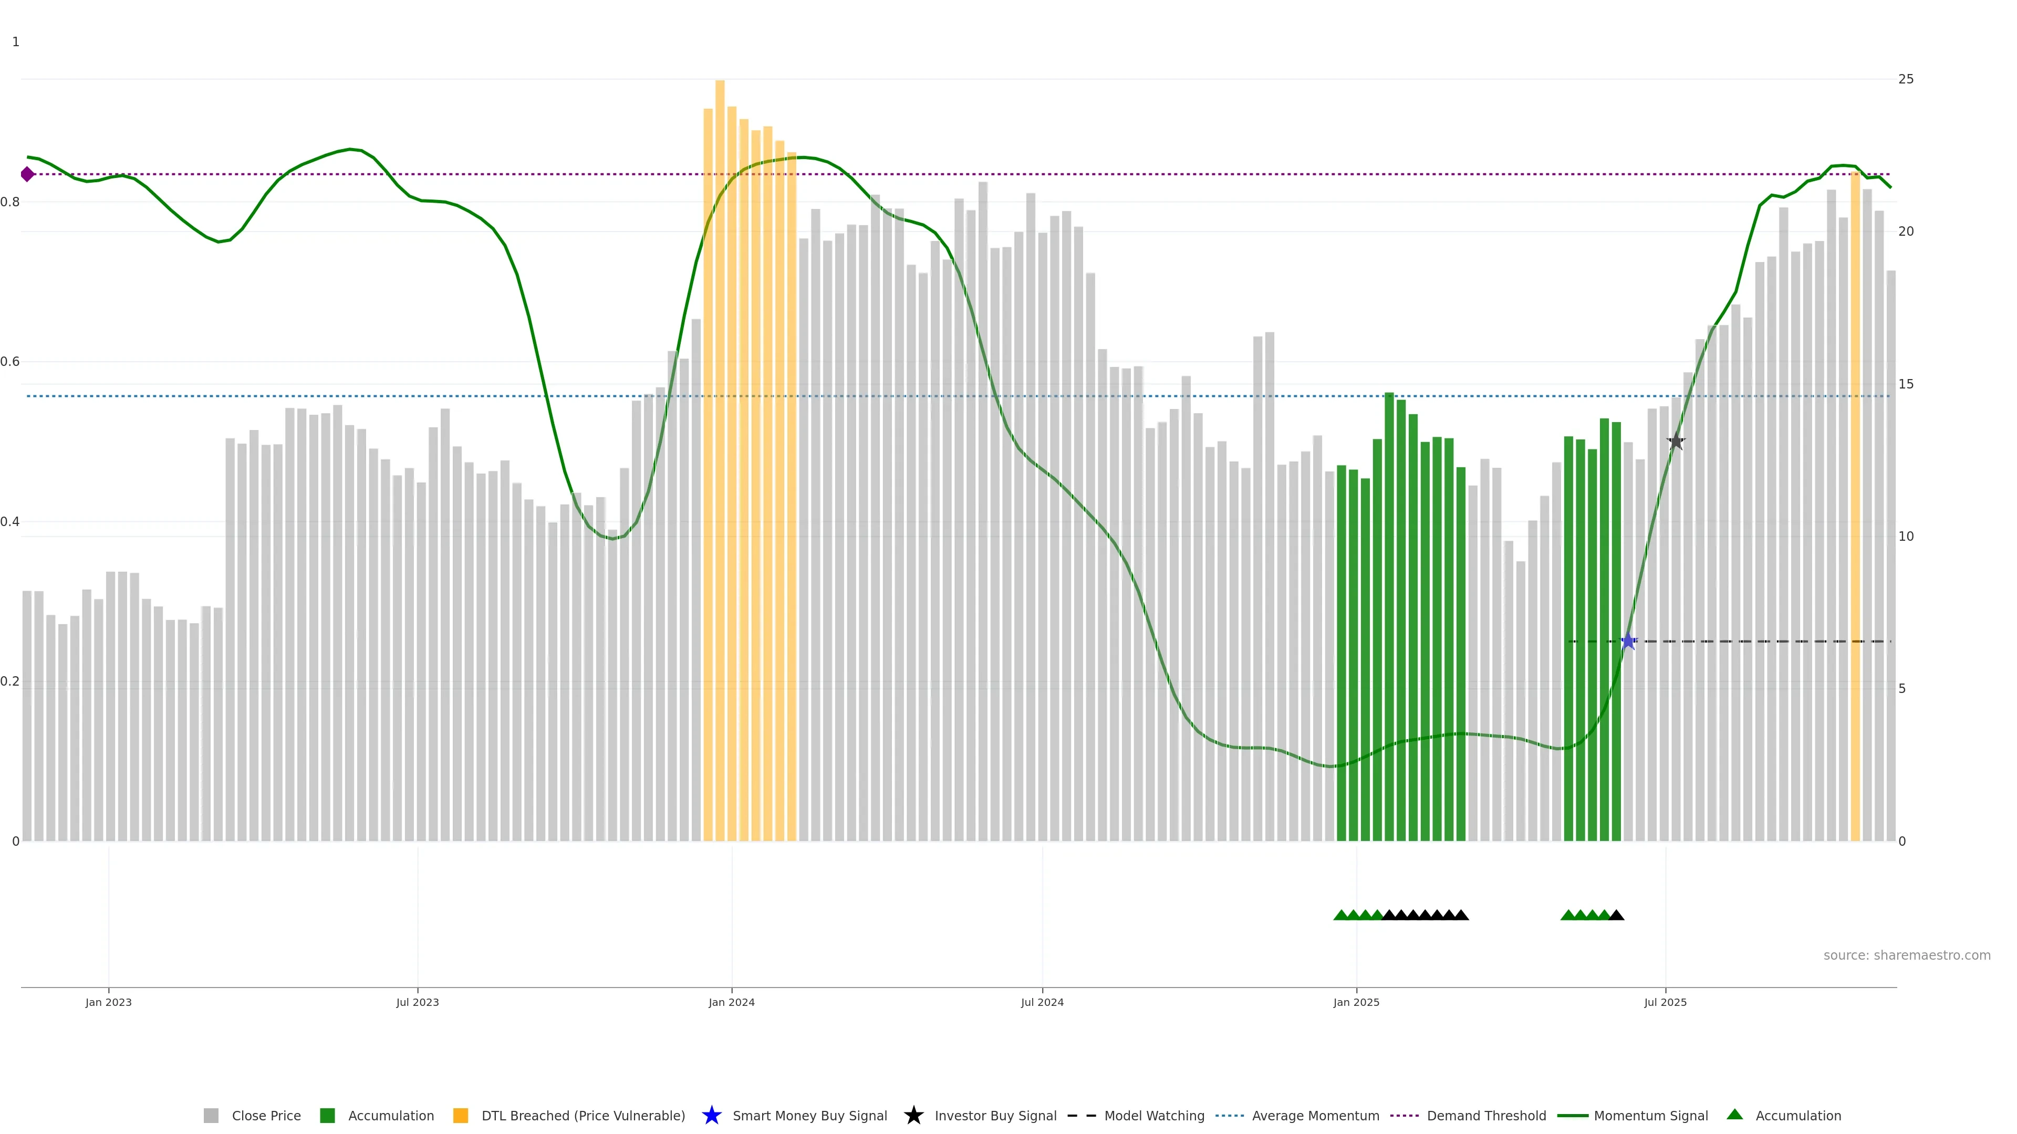2017x1134 pixels.
Task: Click the purple diamond Demand Threshold marker
Action: (x=27, y=174)
